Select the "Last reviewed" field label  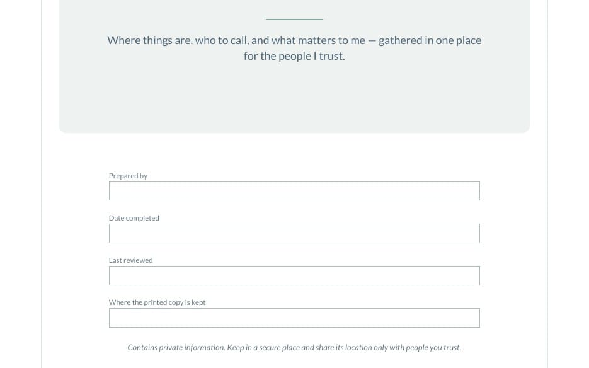[131, 260]
